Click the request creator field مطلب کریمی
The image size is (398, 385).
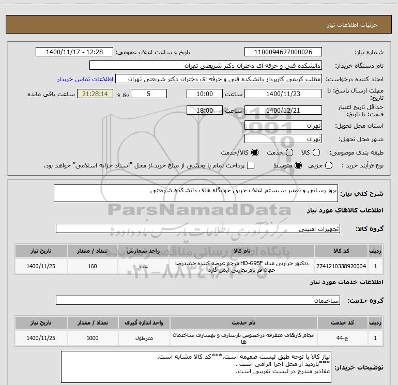[x=219, y=79]
